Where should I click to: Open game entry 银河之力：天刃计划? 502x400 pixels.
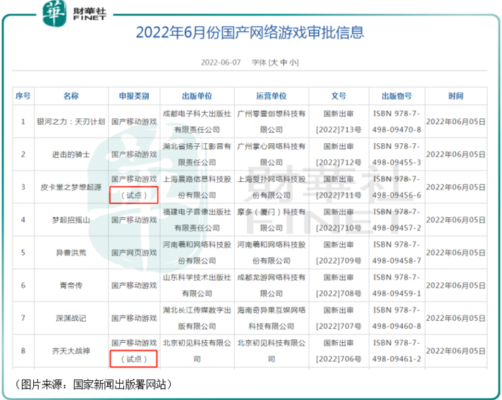click(71, 121)
